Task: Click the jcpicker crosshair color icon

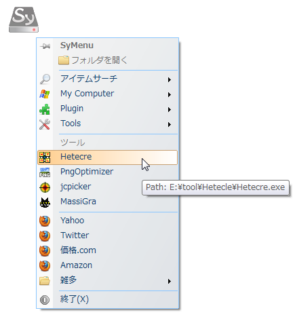Action: 45,187
